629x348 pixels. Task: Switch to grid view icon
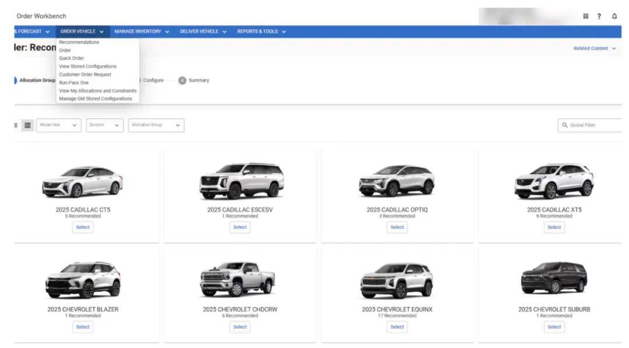tap(27, 125)
